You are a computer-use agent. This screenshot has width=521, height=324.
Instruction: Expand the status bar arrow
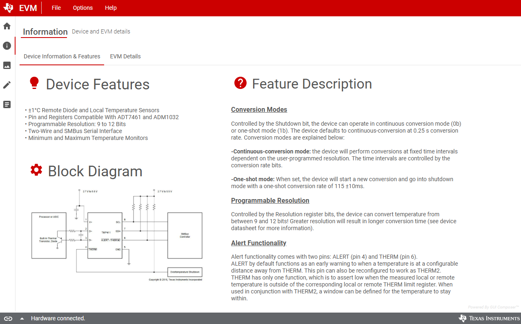(22, 319)
